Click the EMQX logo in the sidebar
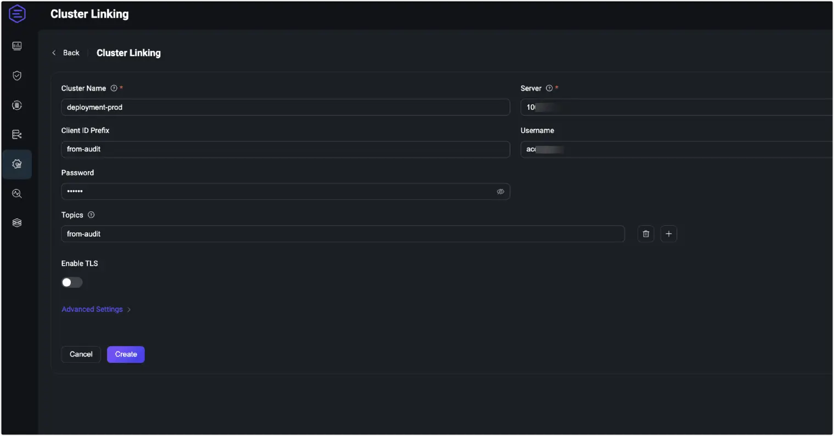Screen dimensions: 834x436 tap(17, 14)
